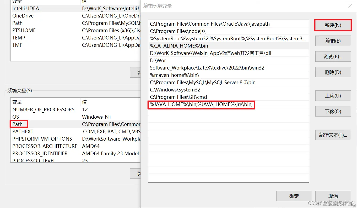Image resolution: width=357 pixels, height=208 pixels.
Task: Select PHPSTORM_VM_OPTIONS system variable
Action: click(x=75, y=139)
